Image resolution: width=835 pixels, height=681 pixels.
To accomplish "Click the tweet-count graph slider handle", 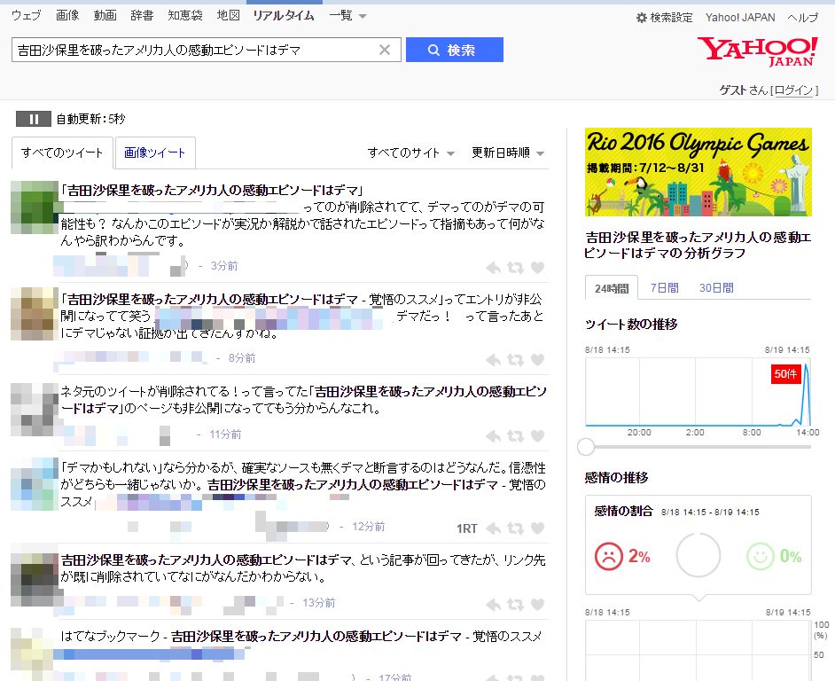I will [x=586, y=447].
